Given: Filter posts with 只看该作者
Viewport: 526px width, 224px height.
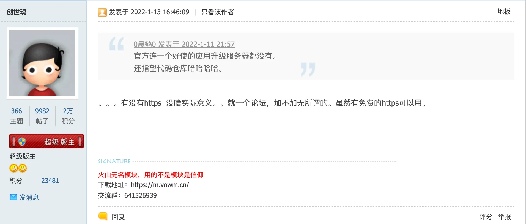Looking at the screenshot, I should tap(218, 12).
